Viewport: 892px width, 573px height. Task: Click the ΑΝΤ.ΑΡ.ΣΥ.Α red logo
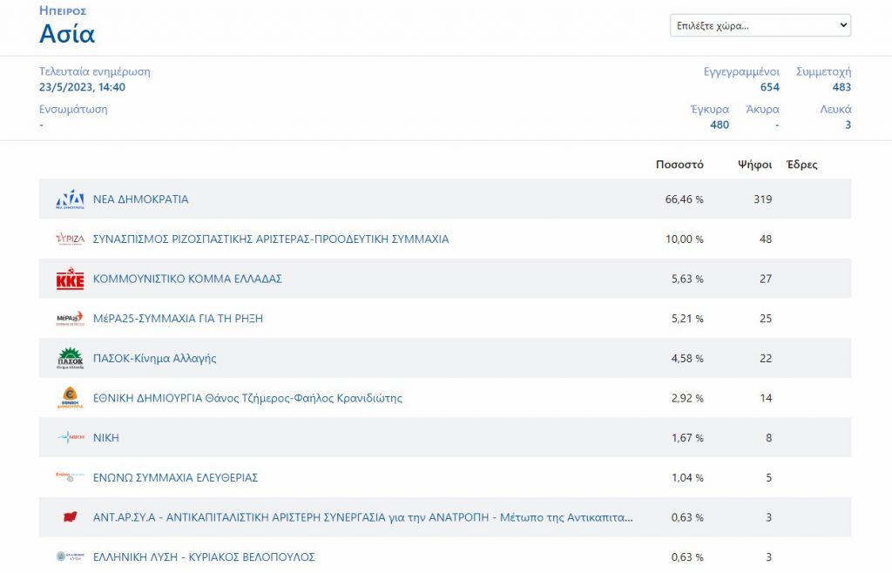pos(70,518)
